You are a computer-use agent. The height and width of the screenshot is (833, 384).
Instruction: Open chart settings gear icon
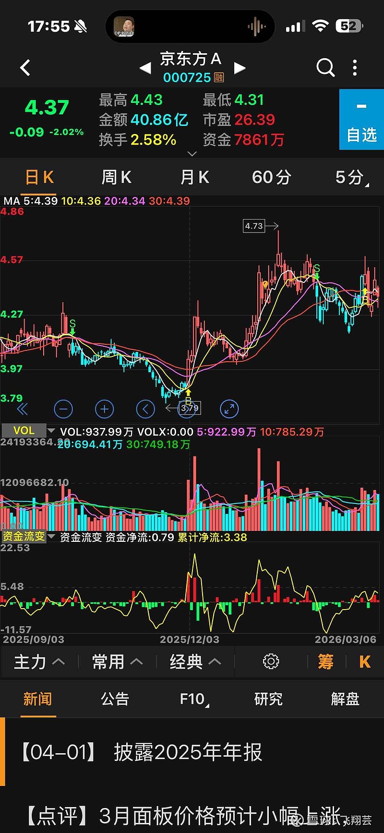pos(271,661)
